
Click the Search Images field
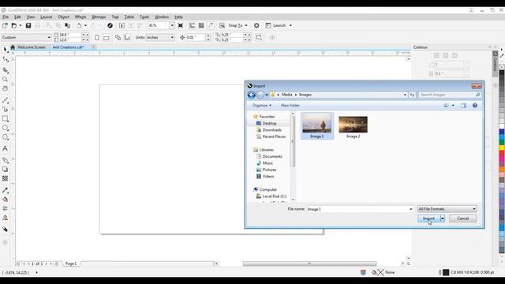450,95
